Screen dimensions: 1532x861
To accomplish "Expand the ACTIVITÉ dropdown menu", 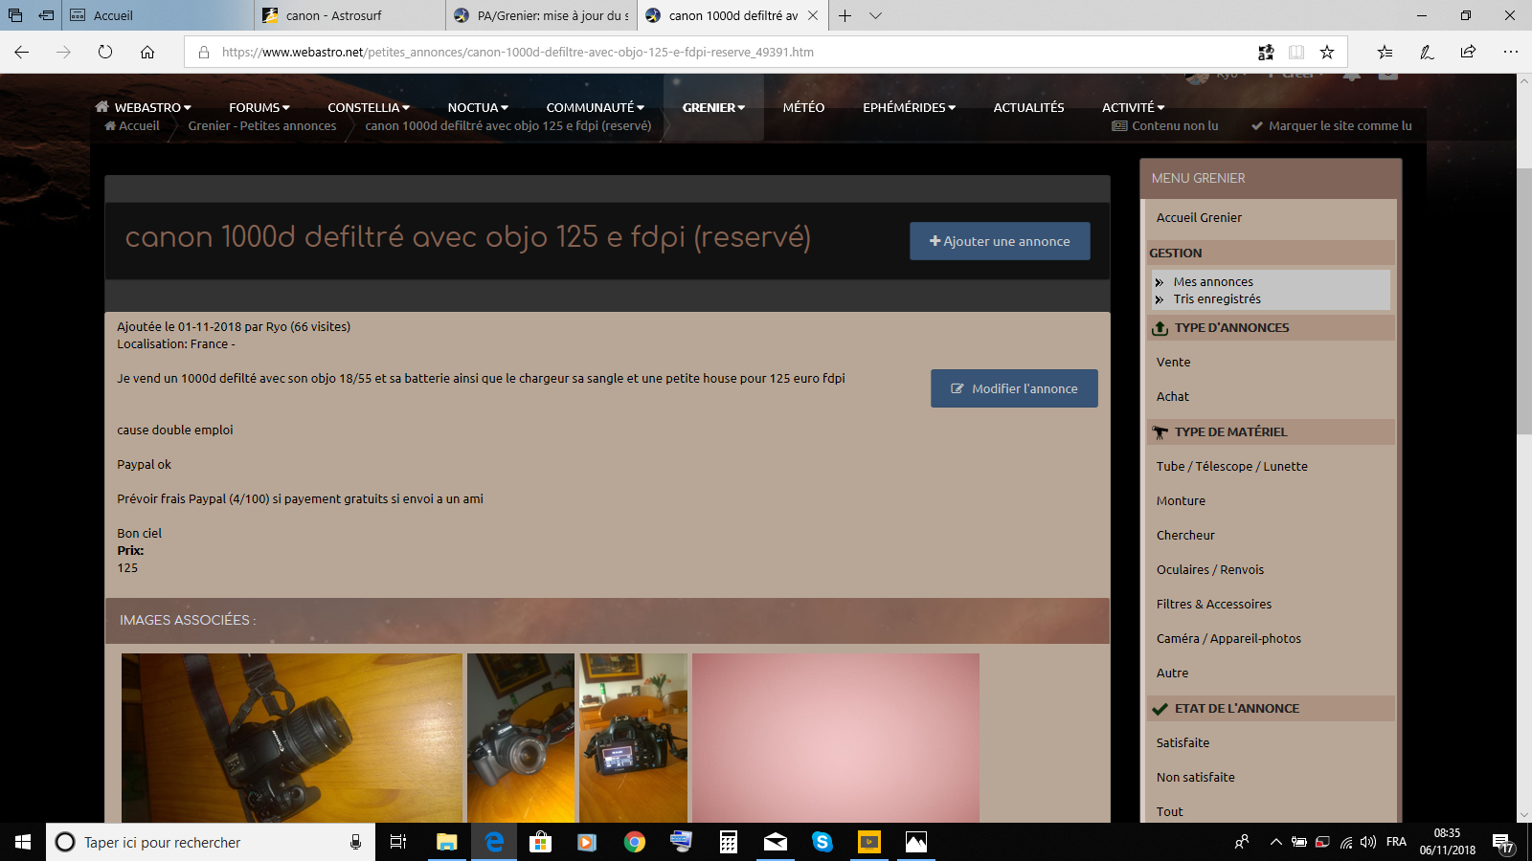I will (1134, 107).
